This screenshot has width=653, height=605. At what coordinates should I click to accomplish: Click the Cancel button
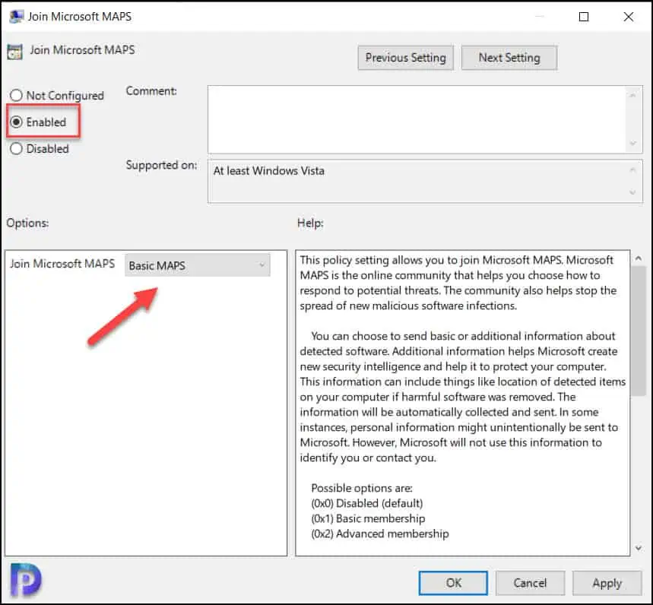(x=530, y=582)
